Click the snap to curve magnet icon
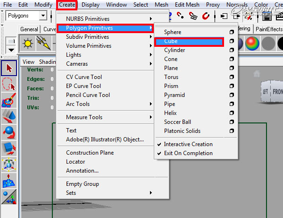Screen dimensions: 283x218 (x=180, y=16)
